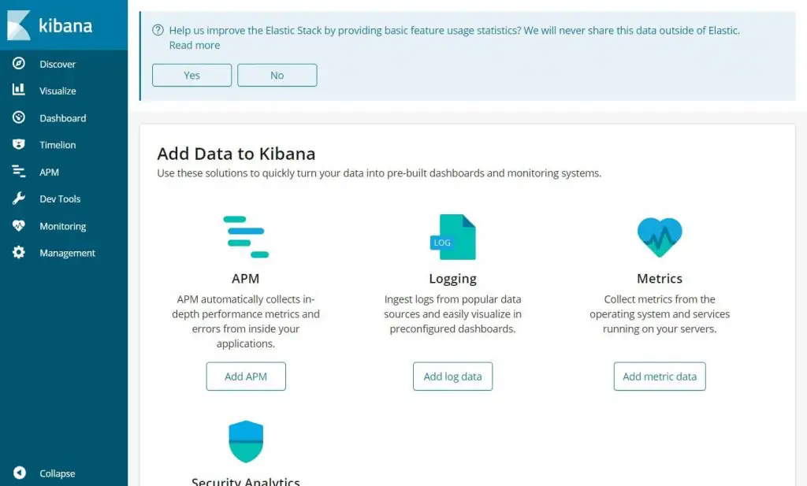The height and width of the screenshot is (486, 807).
Task: Open Discover from the sidebar
Action: (58, 65)
